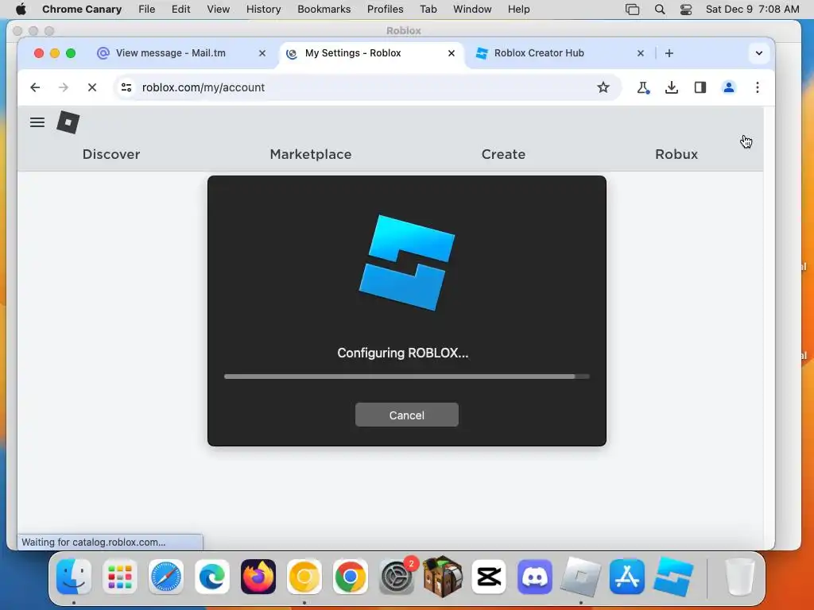Close the Roblox Creator Hub tab
The height and width of the screenshot is (610, 814).
click(x=641, y=53)
